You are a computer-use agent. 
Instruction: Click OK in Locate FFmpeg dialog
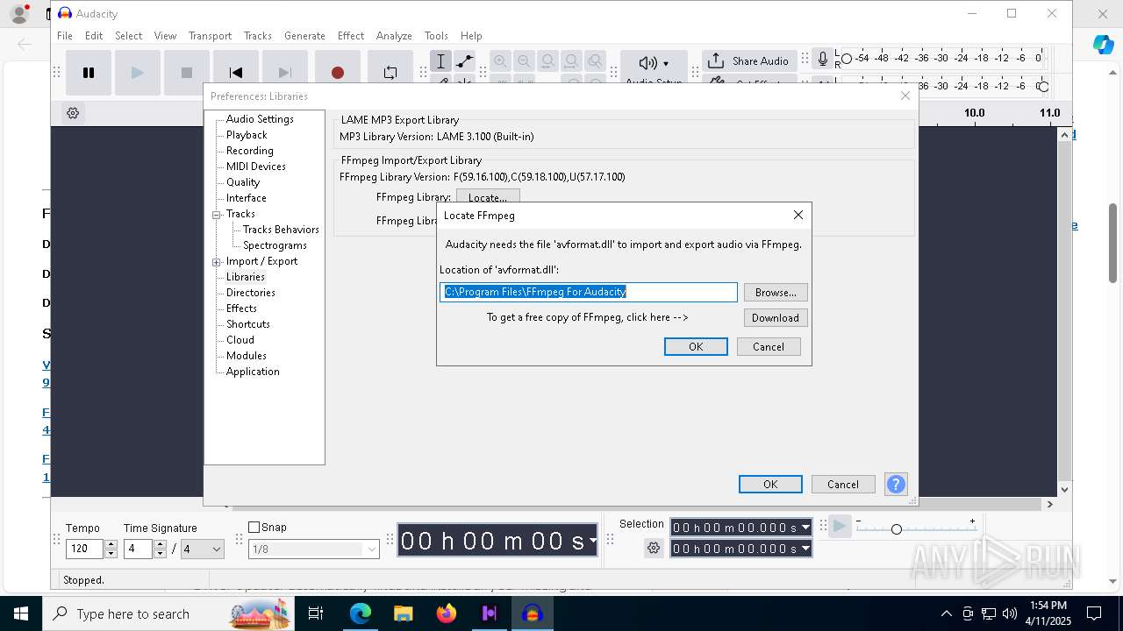[696, 347]
